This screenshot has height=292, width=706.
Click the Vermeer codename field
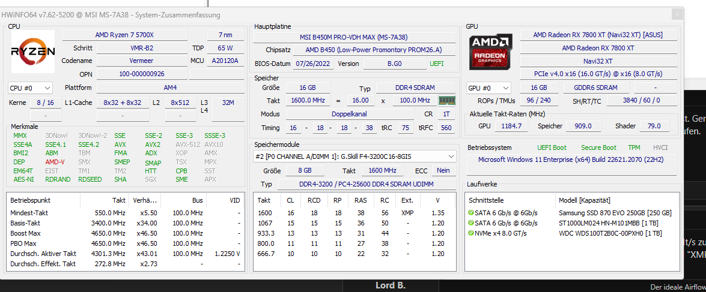point(142,61)
